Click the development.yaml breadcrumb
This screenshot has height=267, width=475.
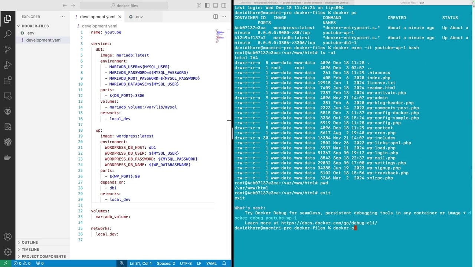(x=99, y=26)
